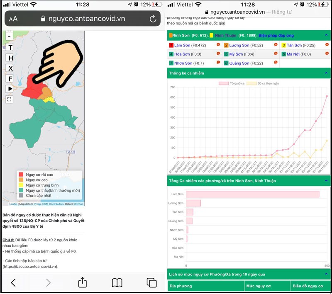Open the Leaflet attribution link

(13, 204)
